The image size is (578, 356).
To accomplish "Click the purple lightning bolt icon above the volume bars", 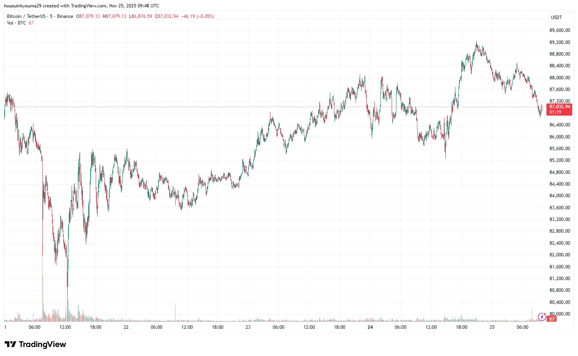I will [542, 317].
